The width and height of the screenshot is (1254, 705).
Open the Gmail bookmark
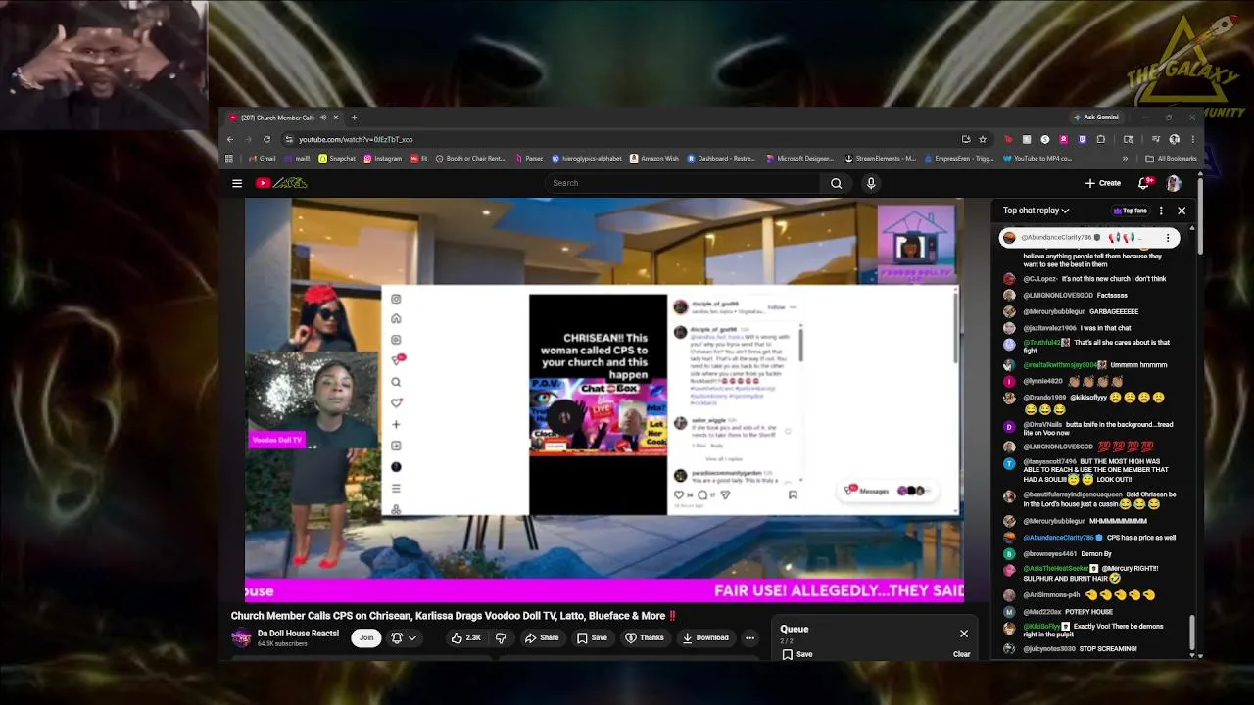pos(262,158)
